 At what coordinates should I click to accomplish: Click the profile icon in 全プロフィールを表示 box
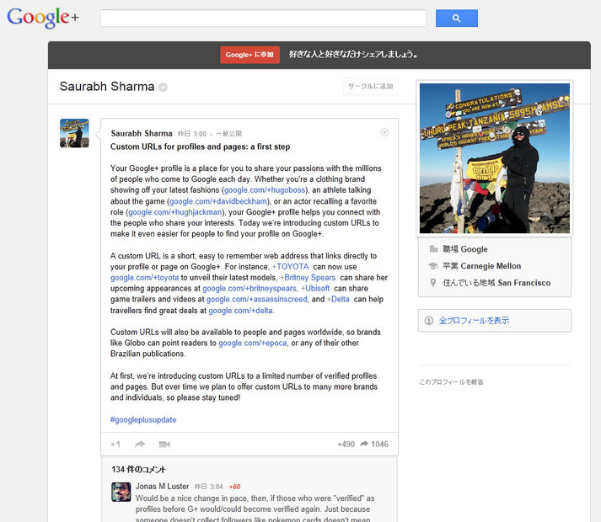[429, 321]
